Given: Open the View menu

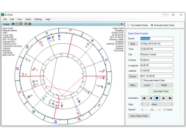Looking at the screenshot, I should pyautogui.click(x=20, y=19).
